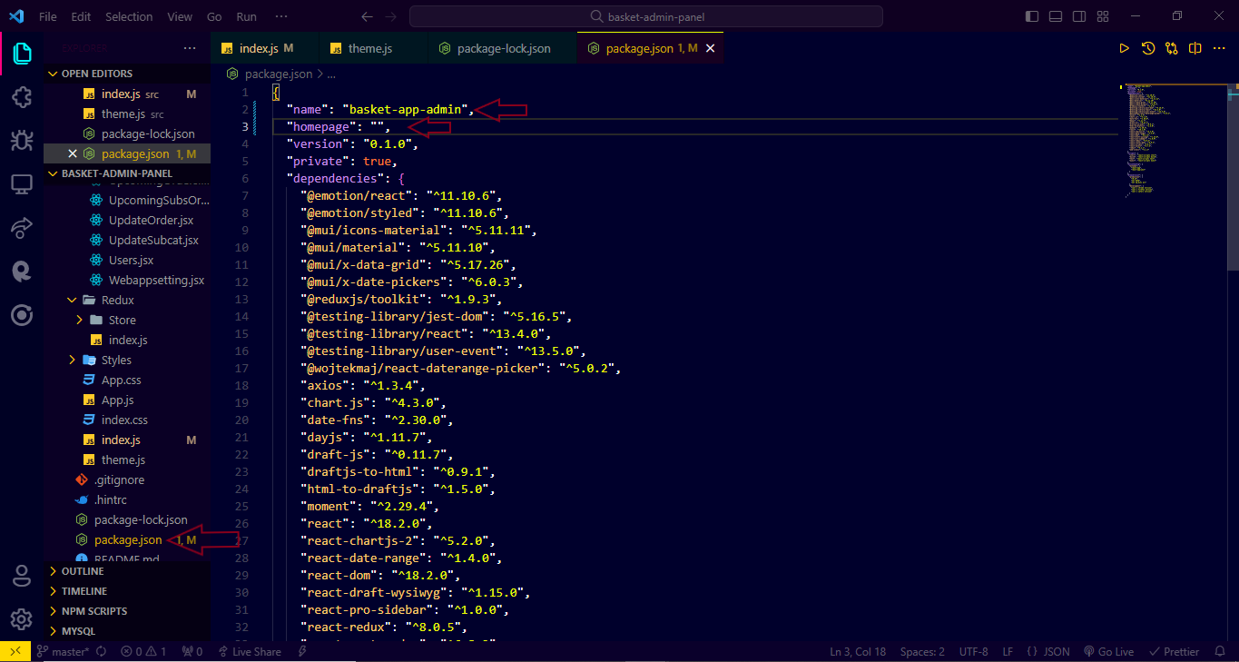Show errors and warnings count

tap(143, 651)
